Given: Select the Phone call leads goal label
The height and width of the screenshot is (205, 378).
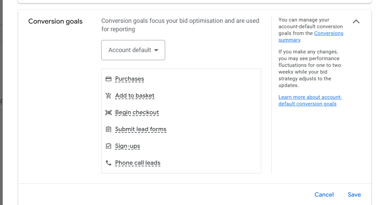Looking at the screenshot, I should click(138, 163).
